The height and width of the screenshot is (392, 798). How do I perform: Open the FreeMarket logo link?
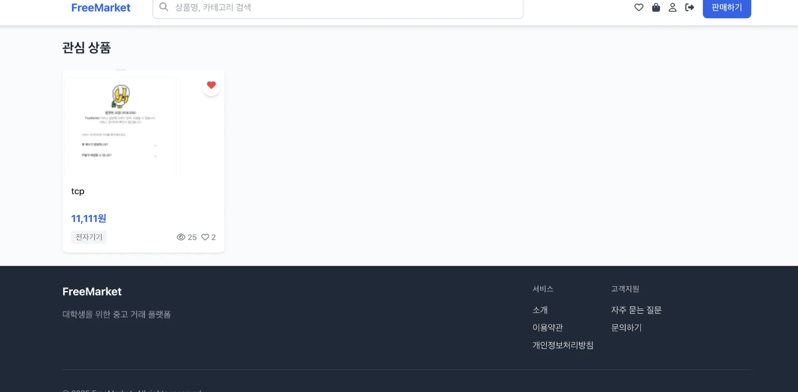(x=101, y=8)
